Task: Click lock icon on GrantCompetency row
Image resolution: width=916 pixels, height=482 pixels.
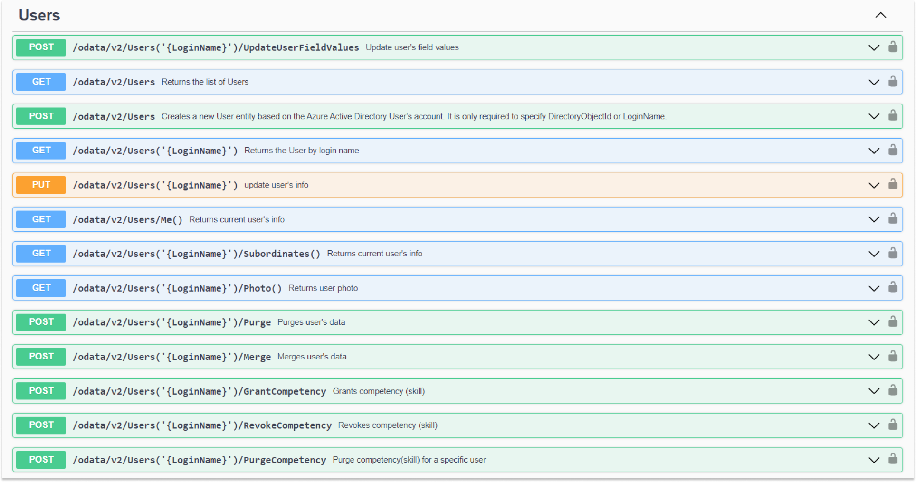Action: pos(893,390)
